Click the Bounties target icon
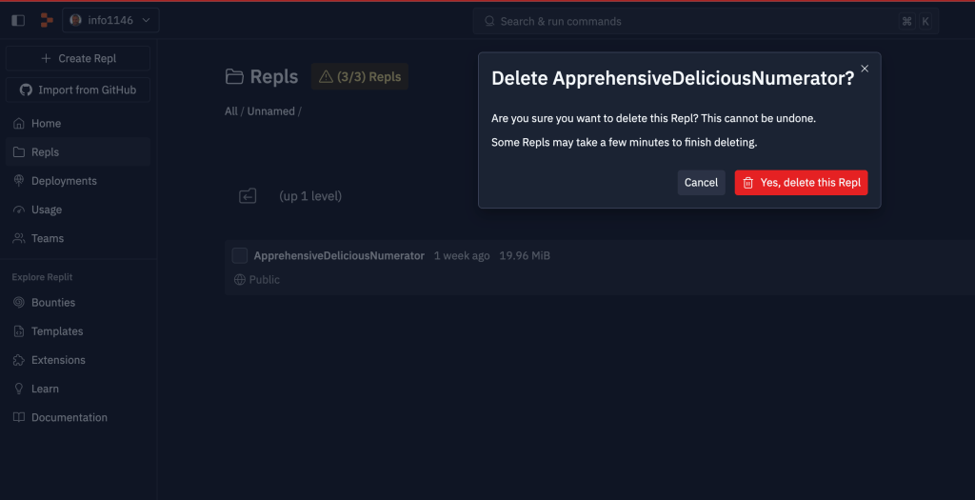Screen dimensions: 975x500 [x=19, y=302]
